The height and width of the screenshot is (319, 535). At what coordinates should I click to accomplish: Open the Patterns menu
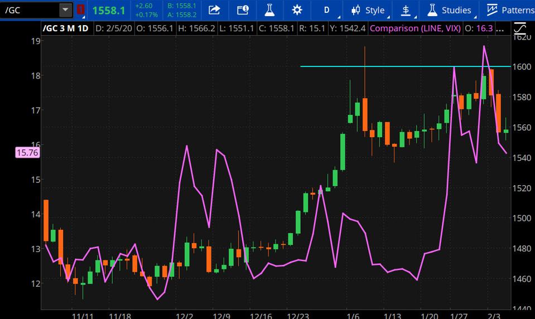tap(510, 10)
